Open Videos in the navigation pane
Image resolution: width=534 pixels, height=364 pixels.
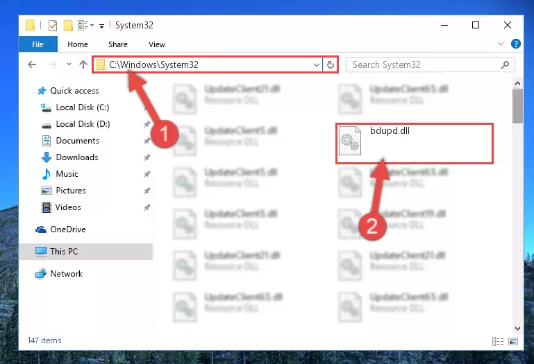(68, 207)
